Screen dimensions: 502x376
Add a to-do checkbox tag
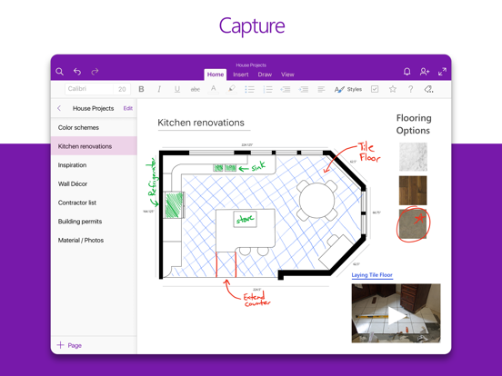point(375,89)
